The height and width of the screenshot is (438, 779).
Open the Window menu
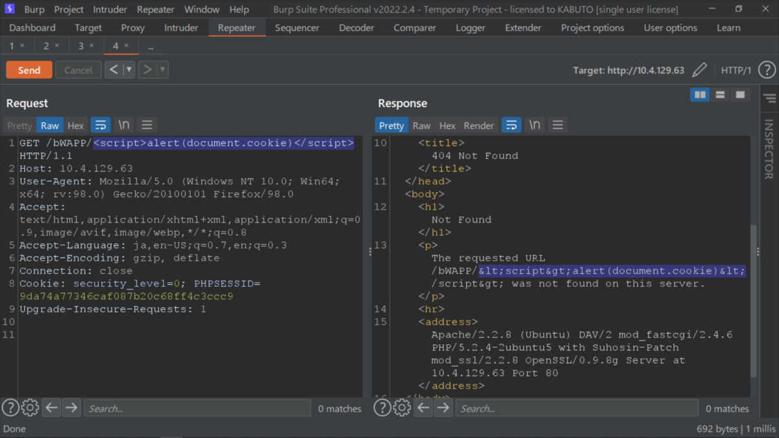[202, 10]
